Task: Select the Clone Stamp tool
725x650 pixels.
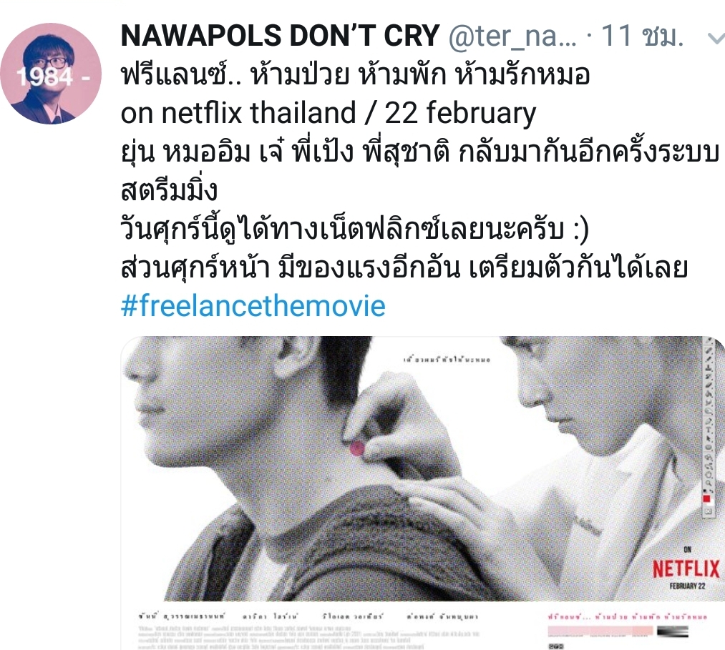Action: (709, 368)
